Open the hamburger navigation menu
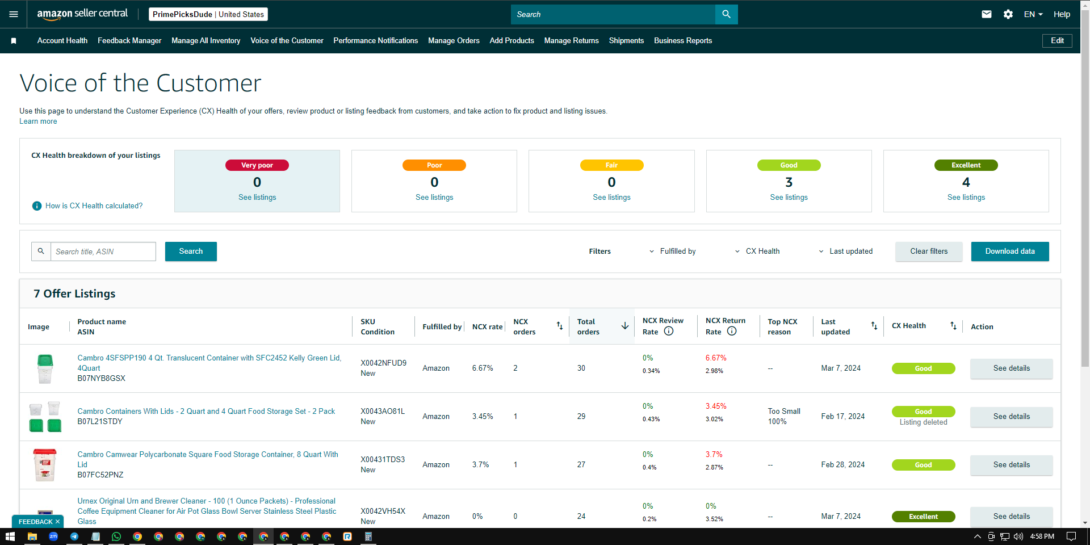Viewport: 1090px width, 545px height. [14, 14]
